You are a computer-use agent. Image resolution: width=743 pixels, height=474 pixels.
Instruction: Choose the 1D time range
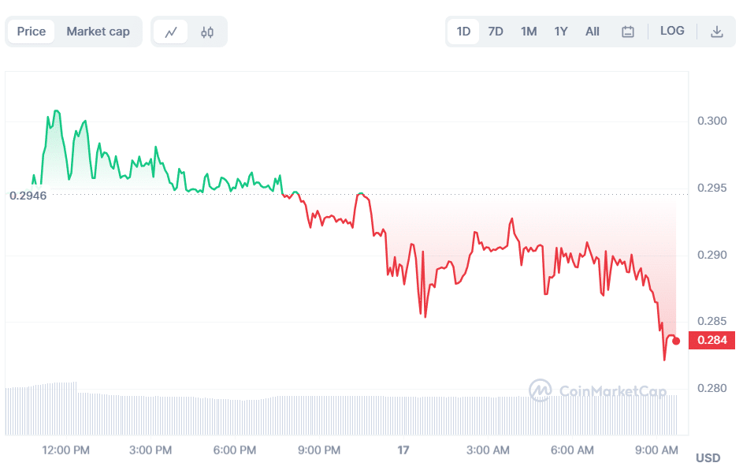tap(463, 32)
